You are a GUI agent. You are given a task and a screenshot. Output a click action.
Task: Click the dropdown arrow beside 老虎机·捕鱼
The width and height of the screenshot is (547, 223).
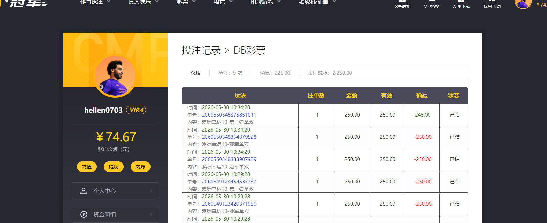tap(334, 1)
